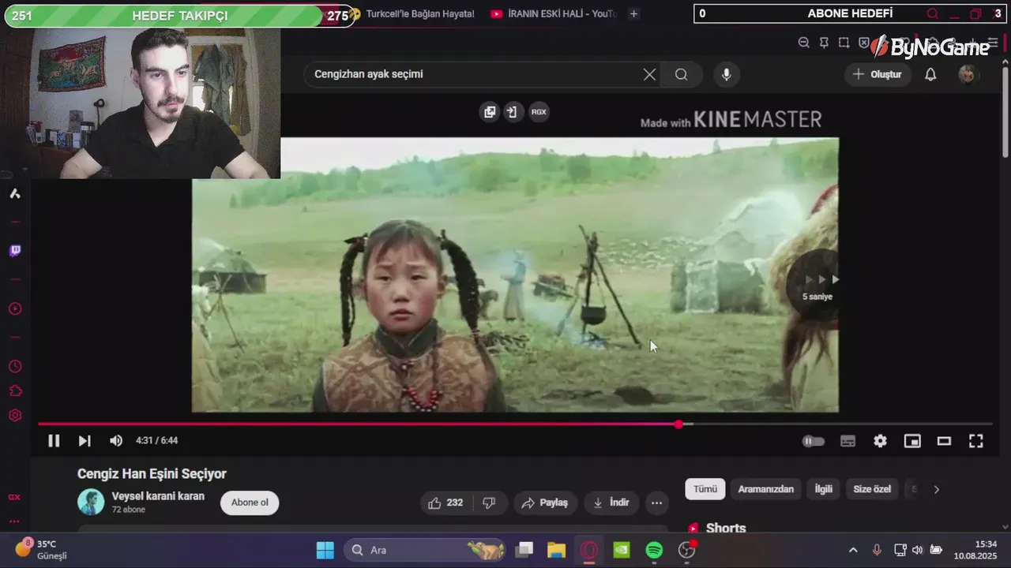This screenshot has height=568, width=1011.
Task: Open the channel avatar of Veysel karani
Action: (91, 502)
